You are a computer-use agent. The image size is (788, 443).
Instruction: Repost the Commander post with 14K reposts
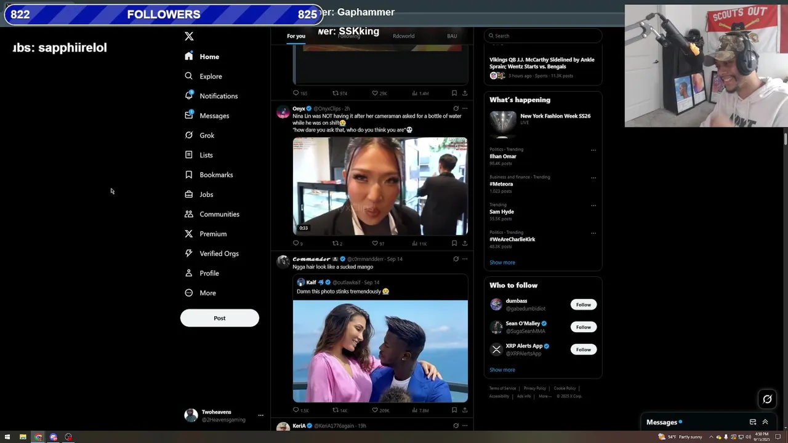[x=336, y=410]
